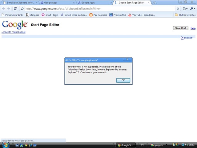The width and height of the screenshot is (197, 148).
Task: Open a new tab with plus button
Action: point(154,3)
